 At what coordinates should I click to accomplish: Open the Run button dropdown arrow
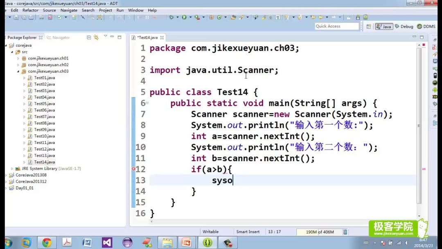pyautogui.click(x=190, y=17)
